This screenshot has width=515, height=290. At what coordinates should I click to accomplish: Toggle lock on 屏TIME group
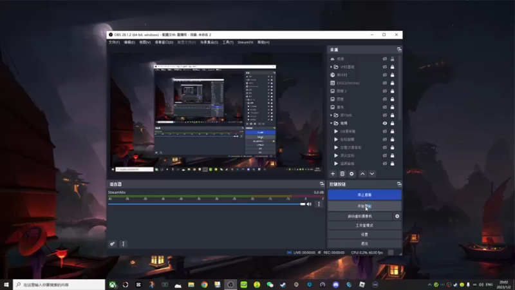pyautogui.click(x=392, y=115)
